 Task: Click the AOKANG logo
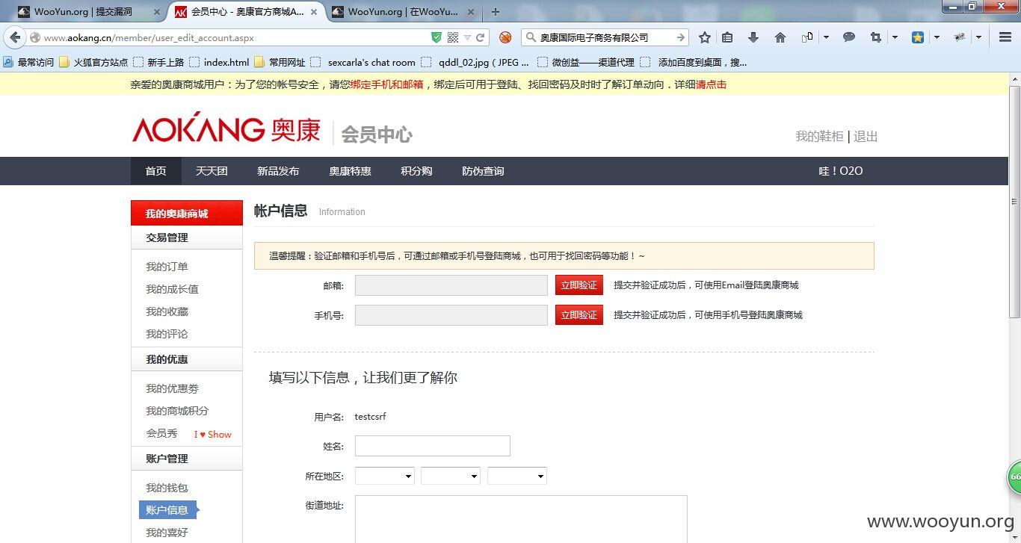click(226, 128)
